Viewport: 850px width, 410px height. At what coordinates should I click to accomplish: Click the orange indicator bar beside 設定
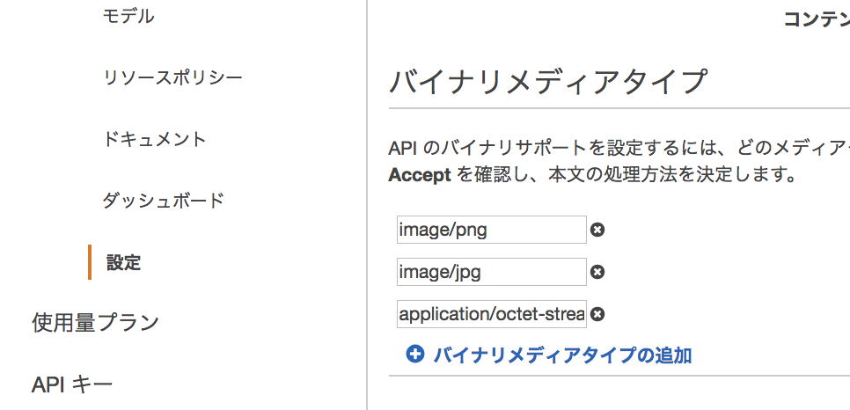pos(90,262)
